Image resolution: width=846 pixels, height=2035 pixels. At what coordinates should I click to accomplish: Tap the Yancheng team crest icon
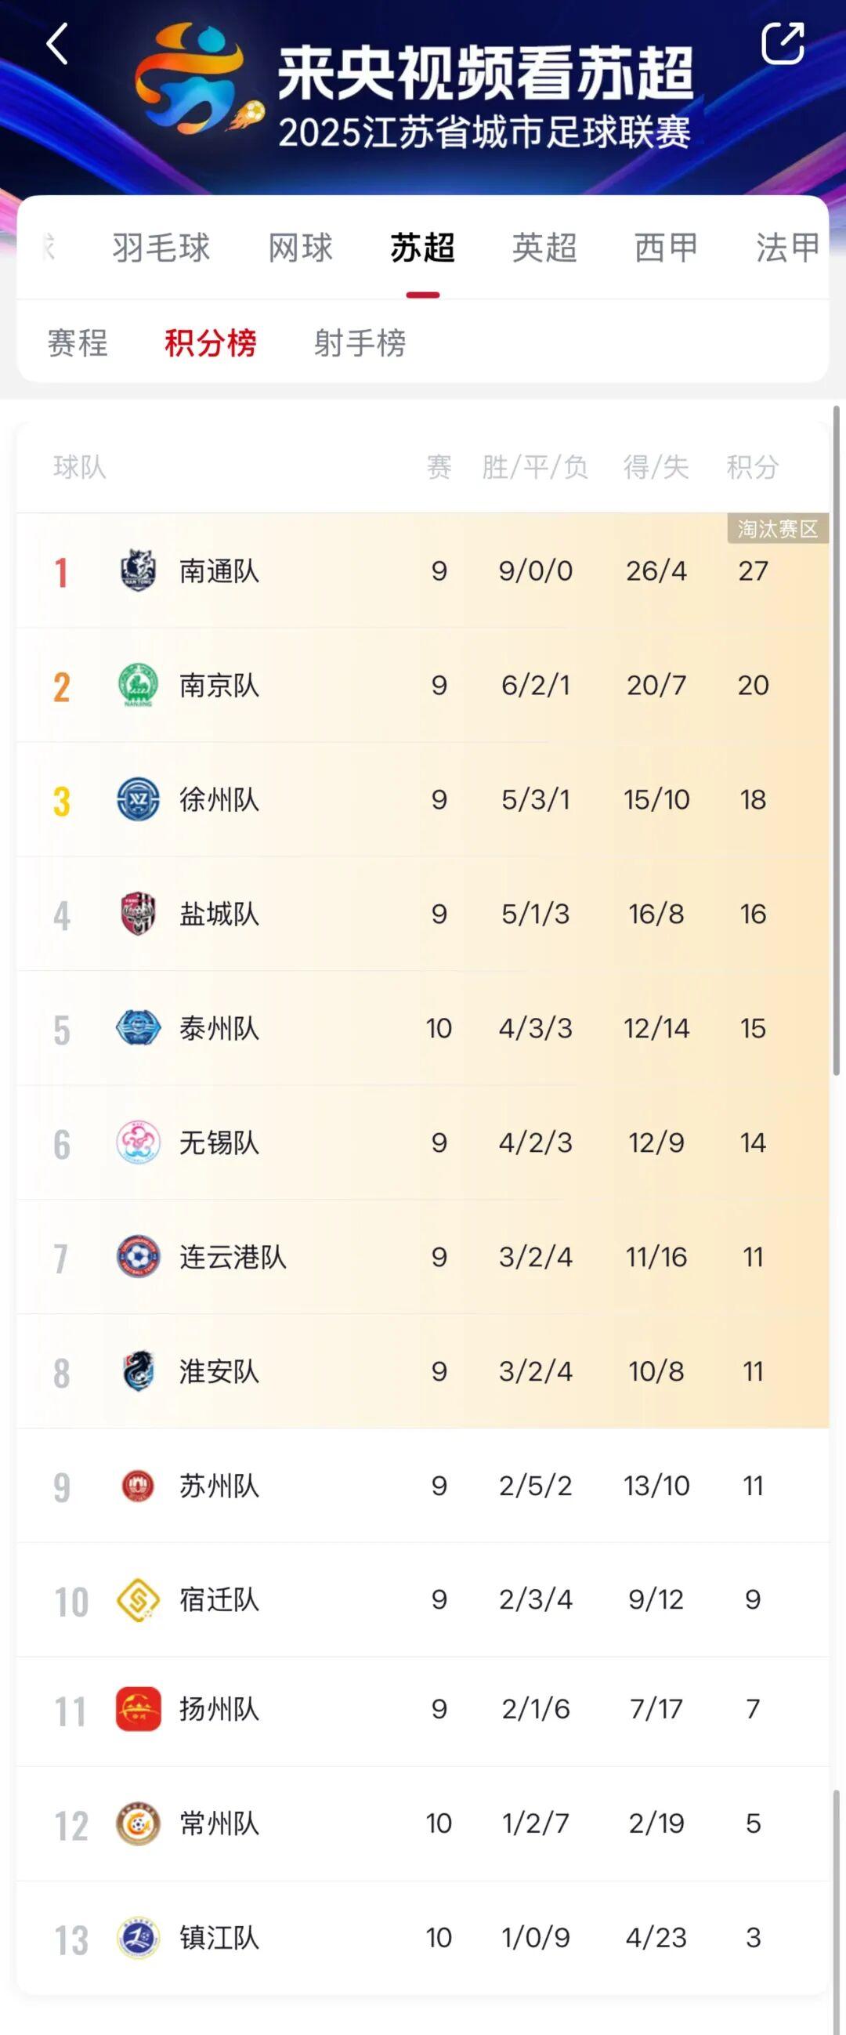tap(138, 914)
